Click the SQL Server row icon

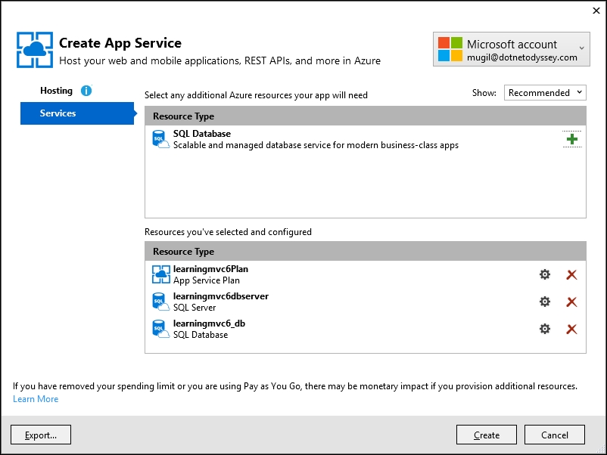click(160, 302)
